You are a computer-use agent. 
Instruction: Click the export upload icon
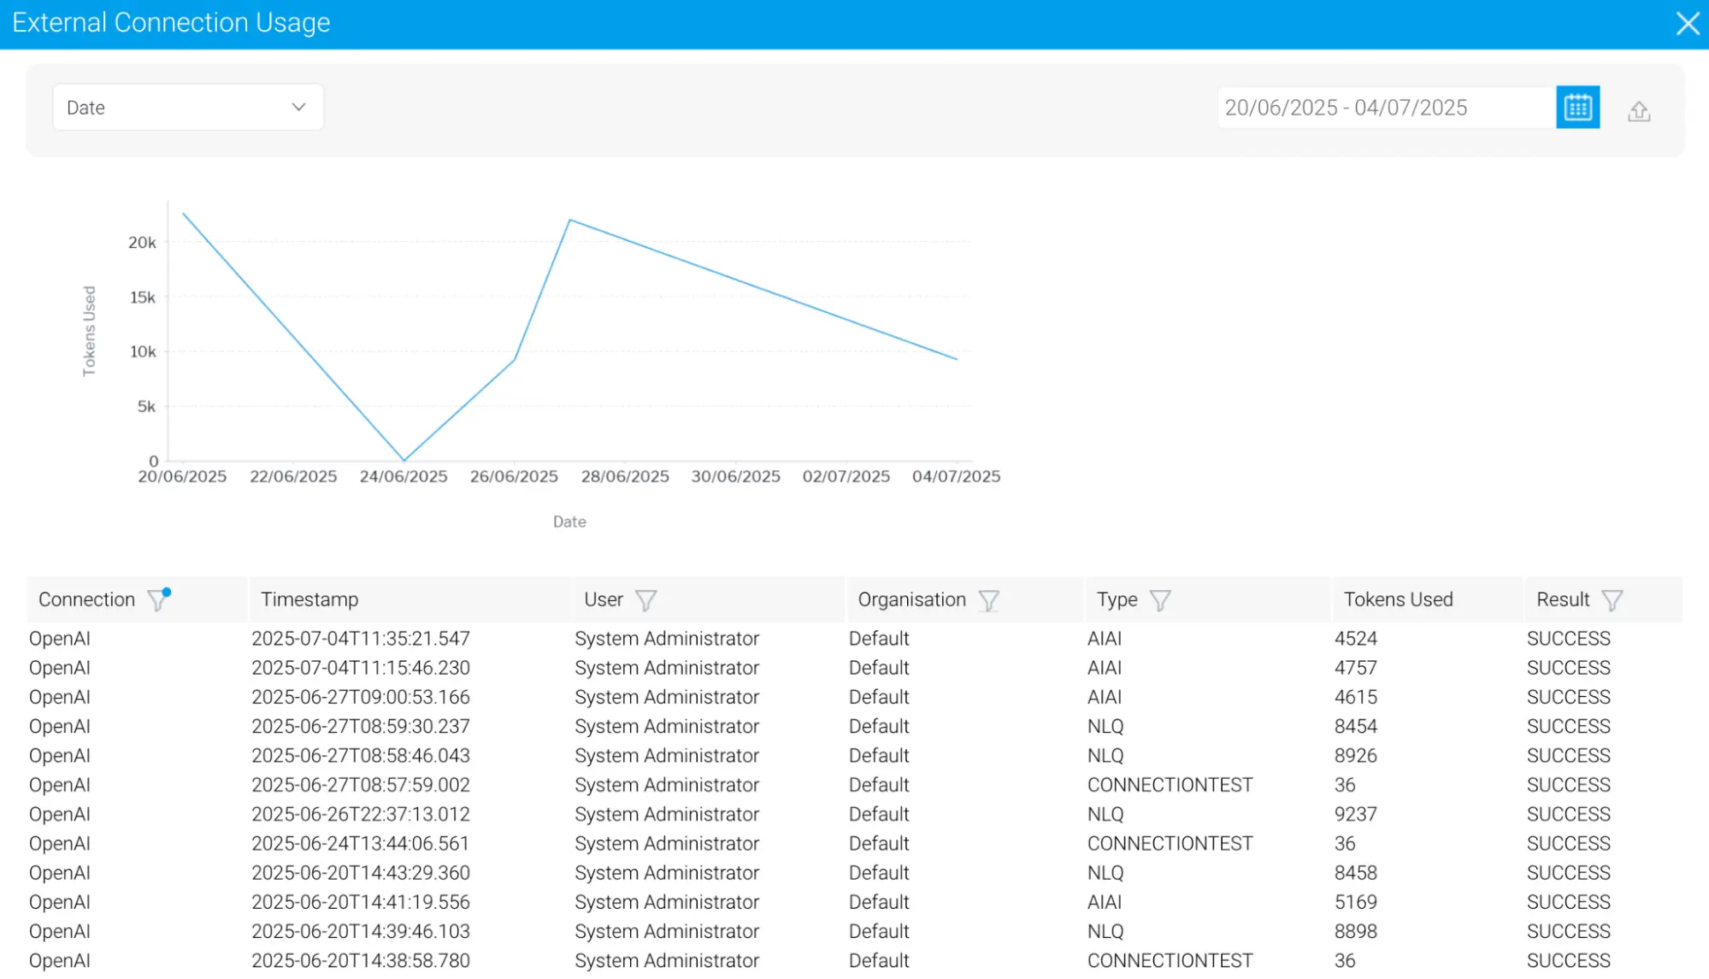[x=1638, y=110]
